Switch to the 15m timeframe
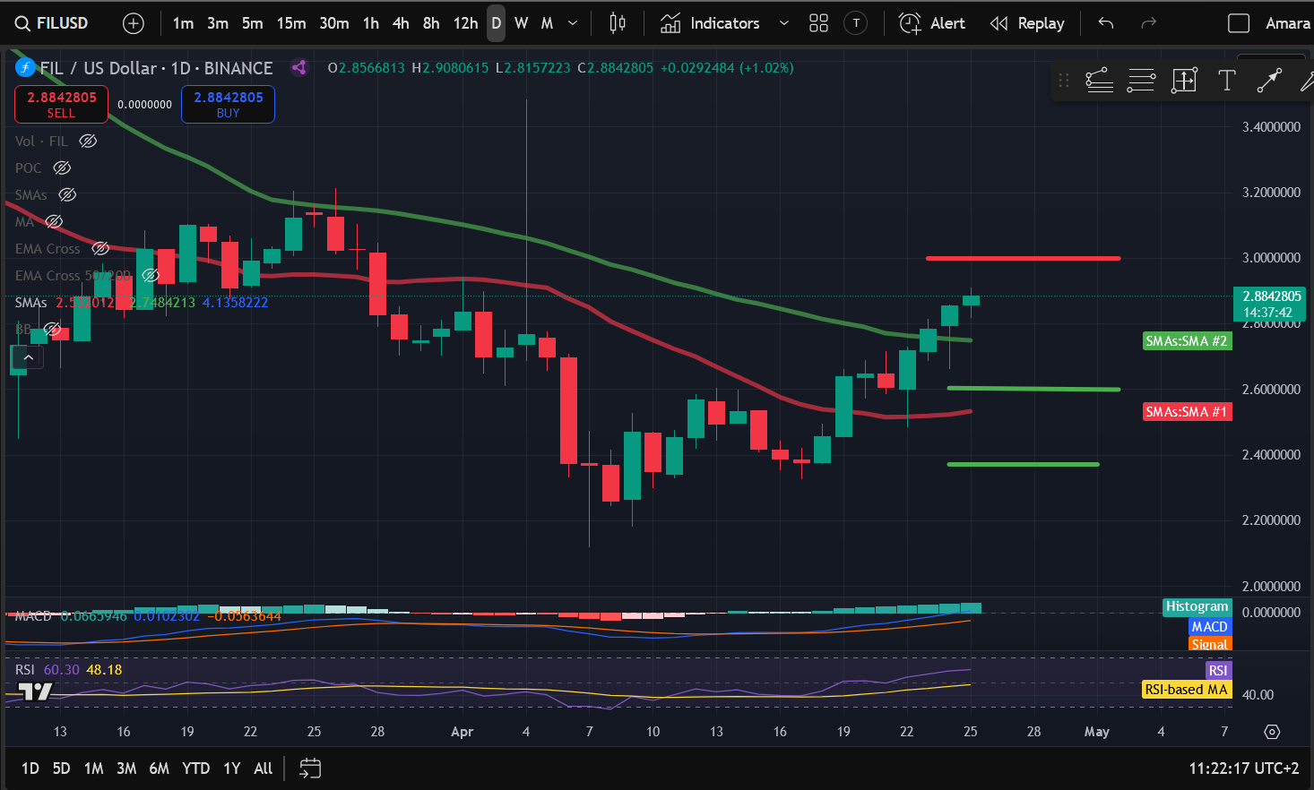 coord(291,23)
